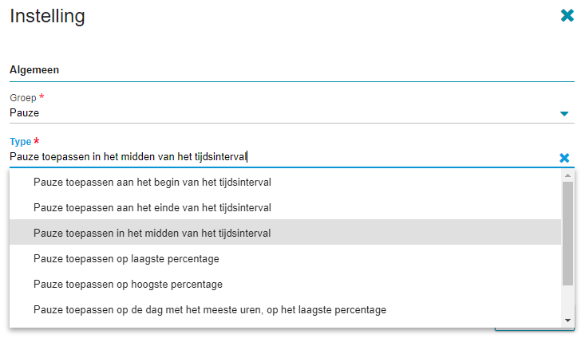The width and height of the screenshot is (585, 338).
Task: Clear the Type field using its X icon
Action: pos(564,158)
